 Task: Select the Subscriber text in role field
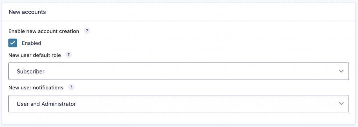click(x=31, y=72)
